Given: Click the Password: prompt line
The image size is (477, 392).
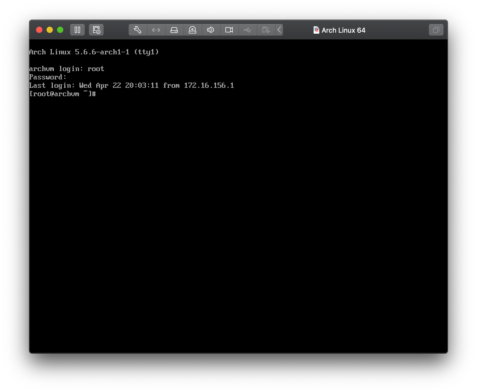Looking at the screenshot, I should coord(48,77).
